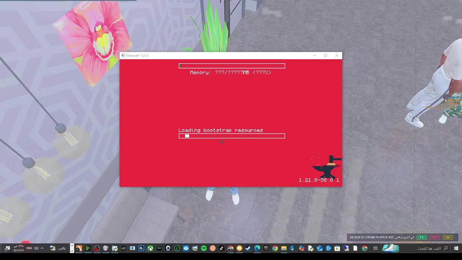The image size is (462, 260).
Task: Open the volume speaker tray icon
Action: 36,248
